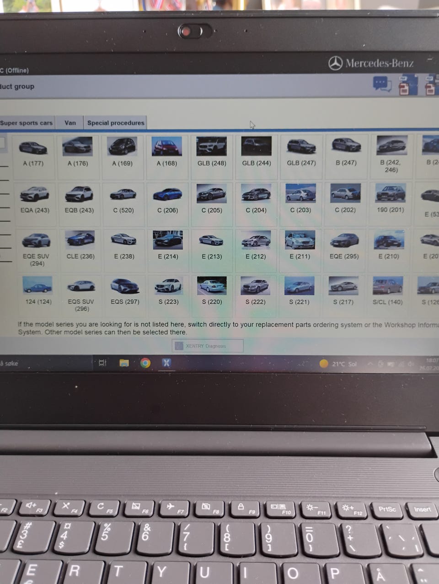
Task: Open the EQE (295) model series
Action: point(344,250)
